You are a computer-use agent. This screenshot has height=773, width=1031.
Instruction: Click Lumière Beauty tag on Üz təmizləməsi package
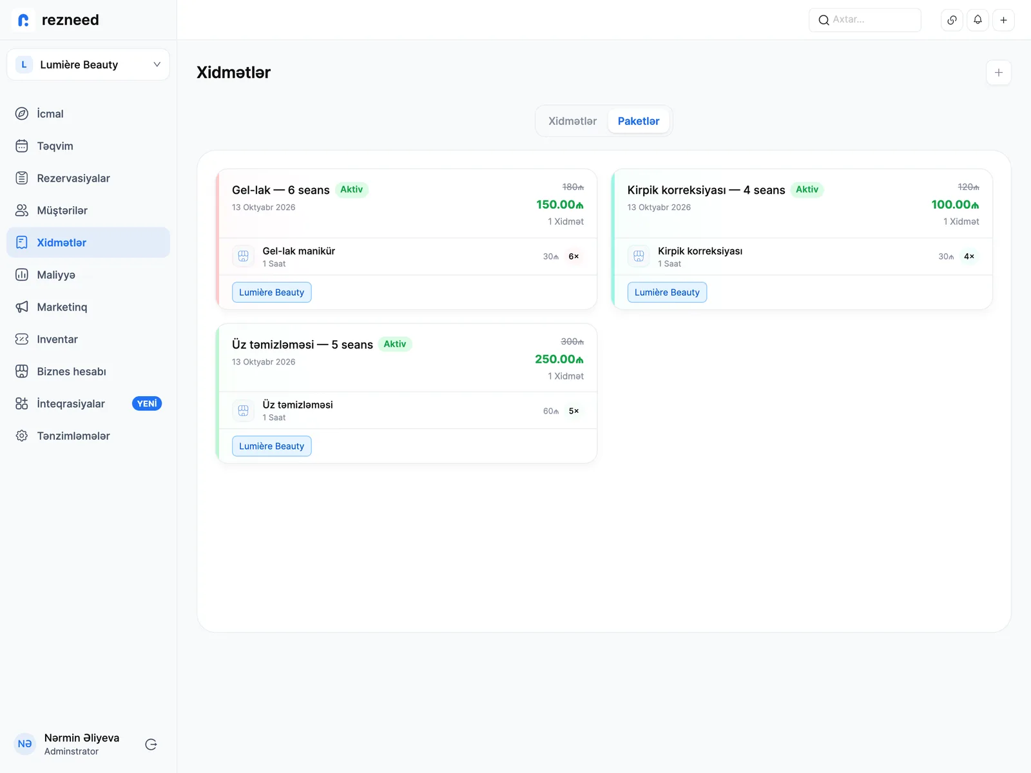[272, 446]
